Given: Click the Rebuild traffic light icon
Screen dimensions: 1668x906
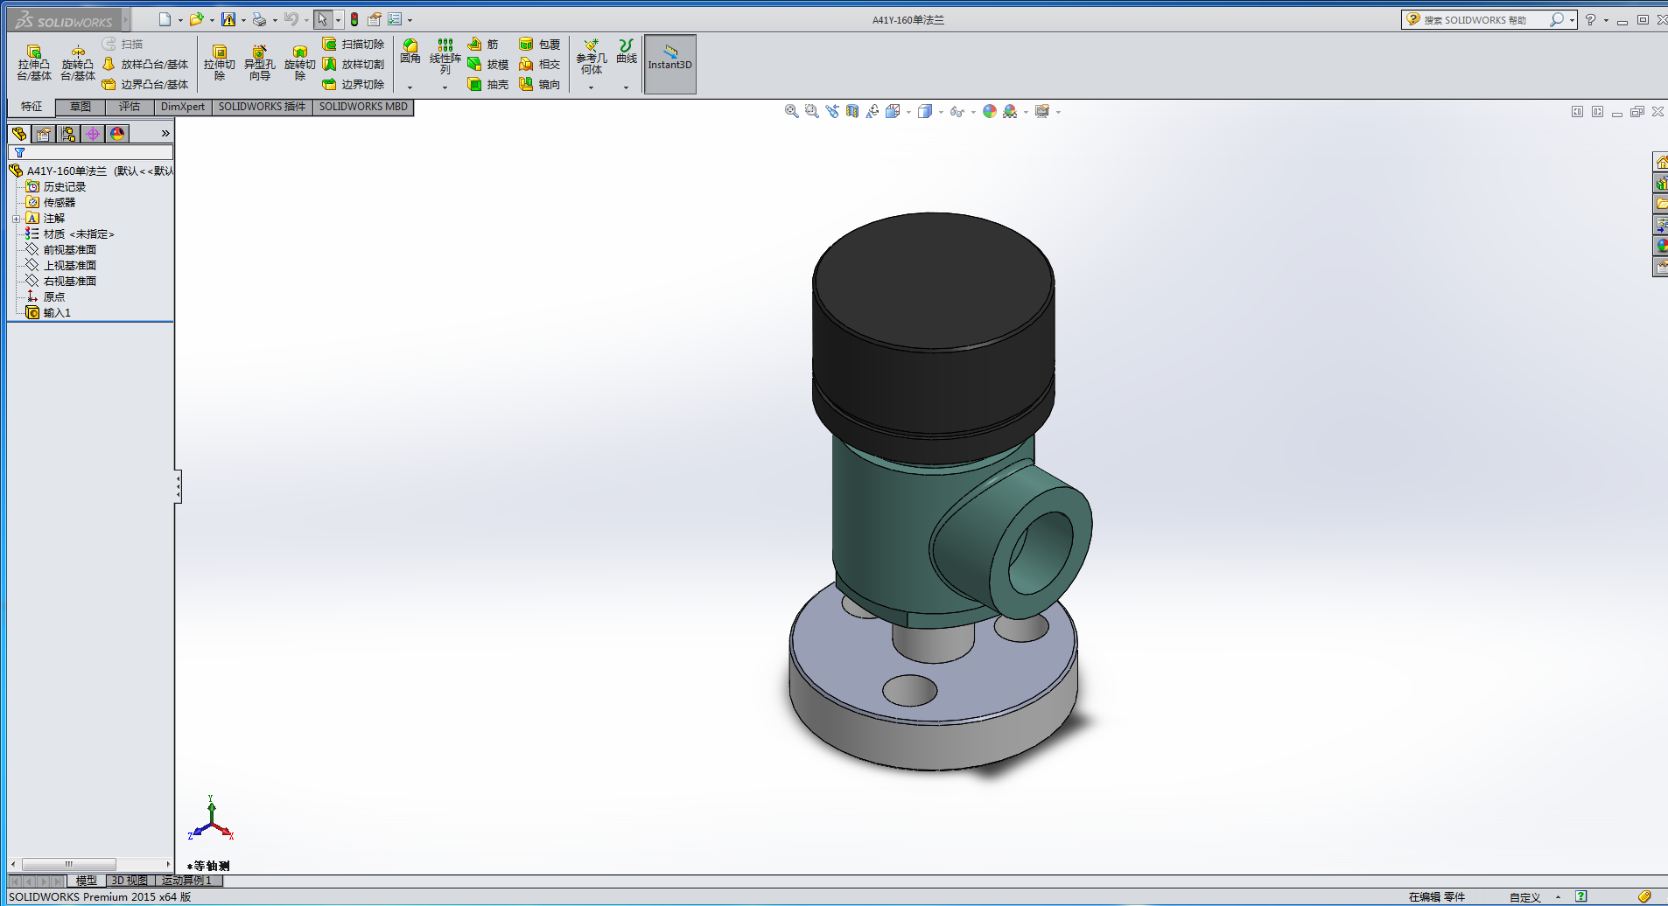Looking at the screenshot, I should (x=354, y=19).
